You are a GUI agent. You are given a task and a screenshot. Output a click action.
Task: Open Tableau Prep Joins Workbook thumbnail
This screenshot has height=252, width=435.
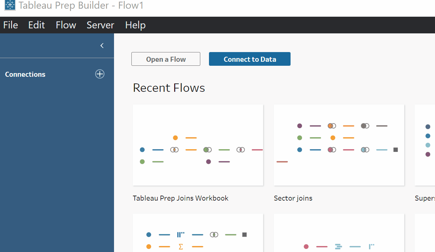point(198,145)
